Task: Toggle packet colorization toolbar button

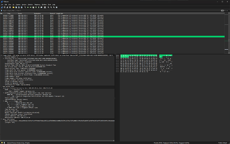Action: coord(45,7)
